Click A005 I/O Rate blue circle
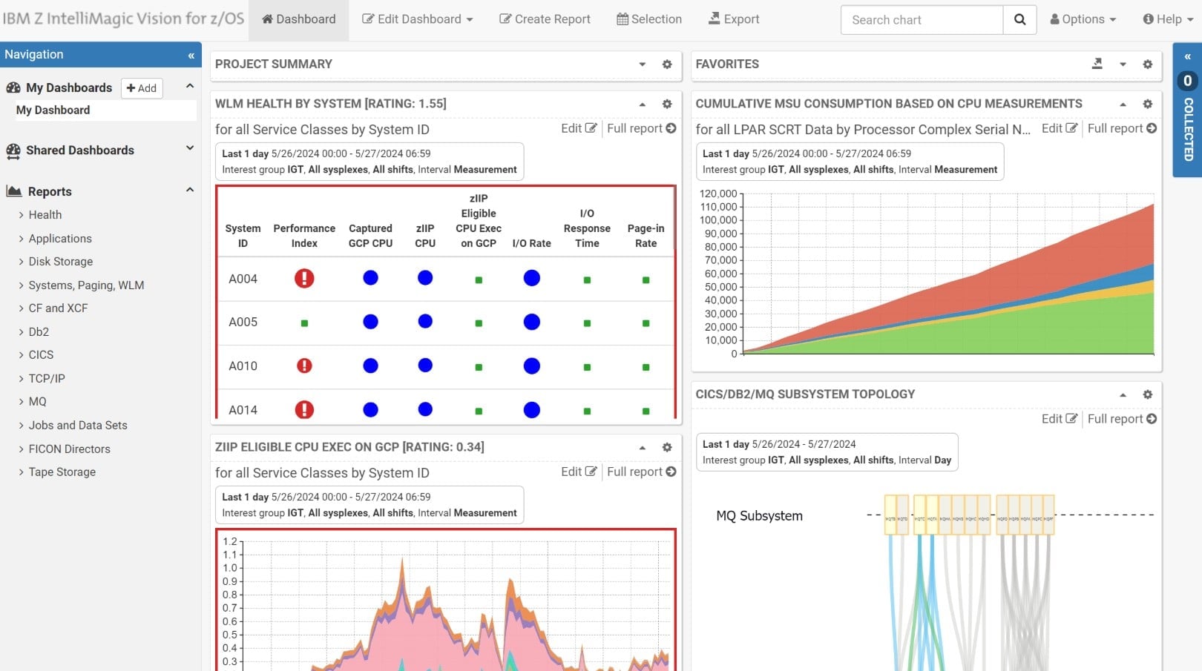This screenshot has width=1202, height=671. point(531,322)
